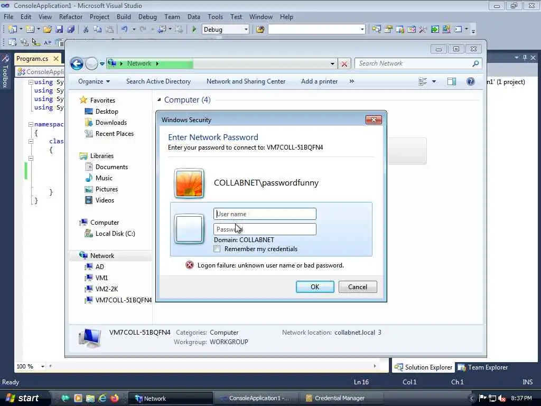541x406 pixels.
Task: Click the Action Center flag tray icon
Action: click(483, 398)
